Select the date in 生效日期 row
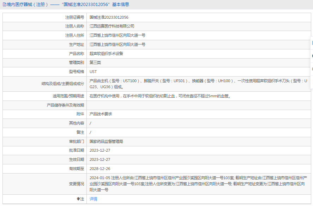This screenshot has height=206, width=313. coord(100,160)
